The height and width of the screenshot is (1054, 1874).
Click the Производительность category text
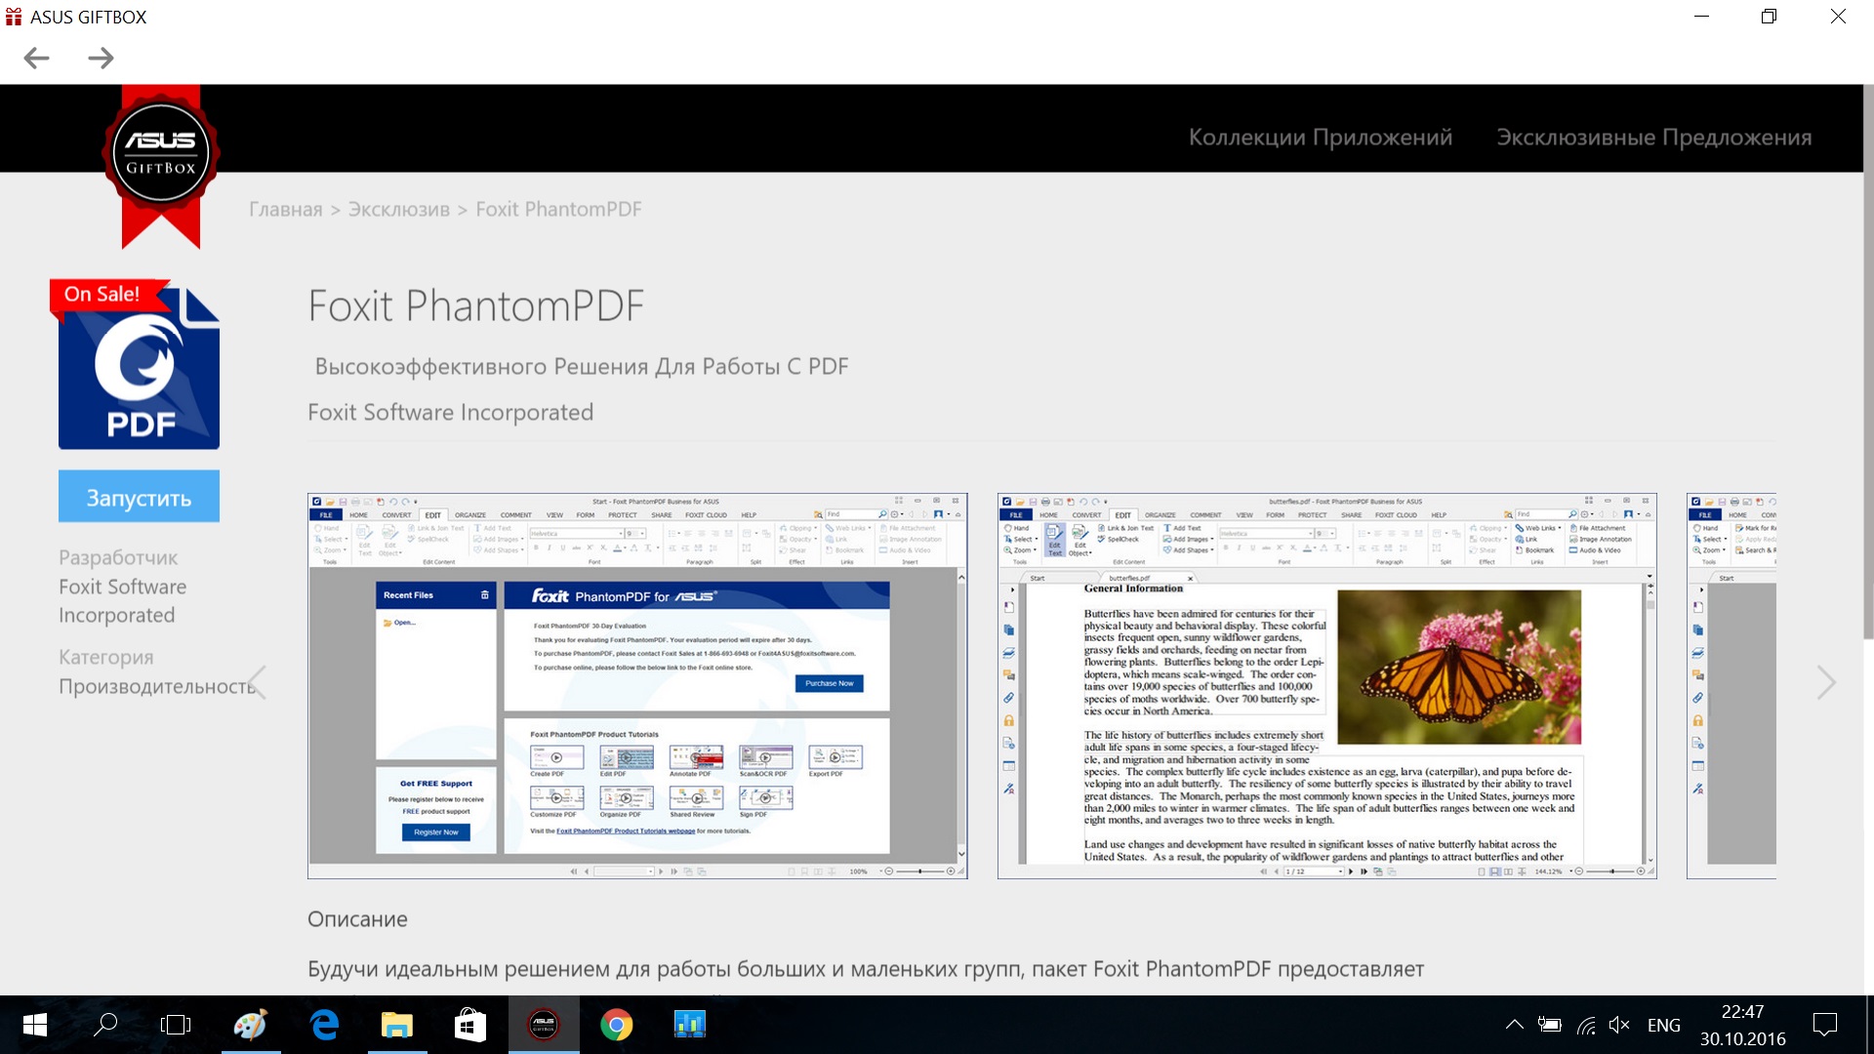pos(156,687)
